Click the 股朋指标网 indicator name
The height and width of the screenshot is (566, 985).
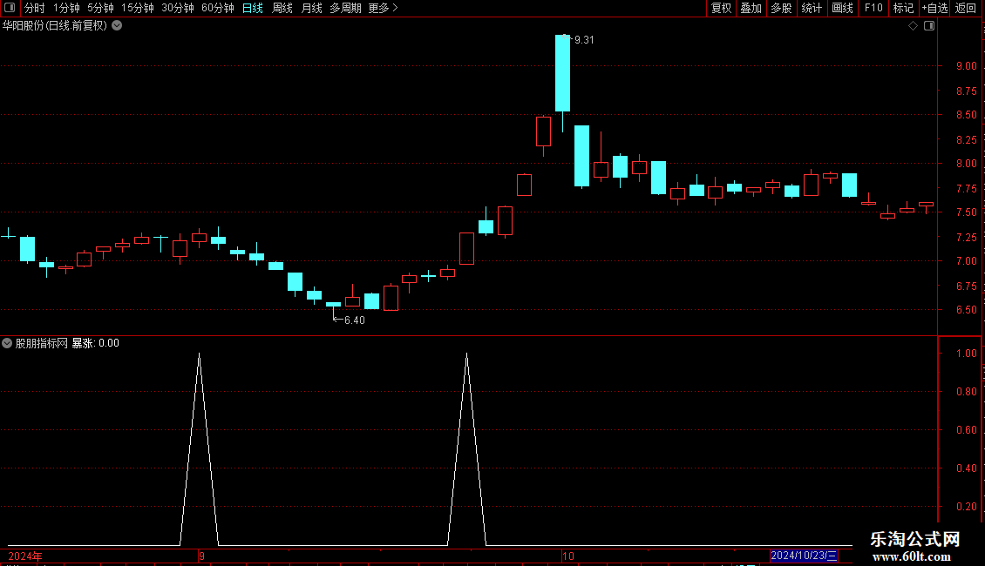click(42, 343)
